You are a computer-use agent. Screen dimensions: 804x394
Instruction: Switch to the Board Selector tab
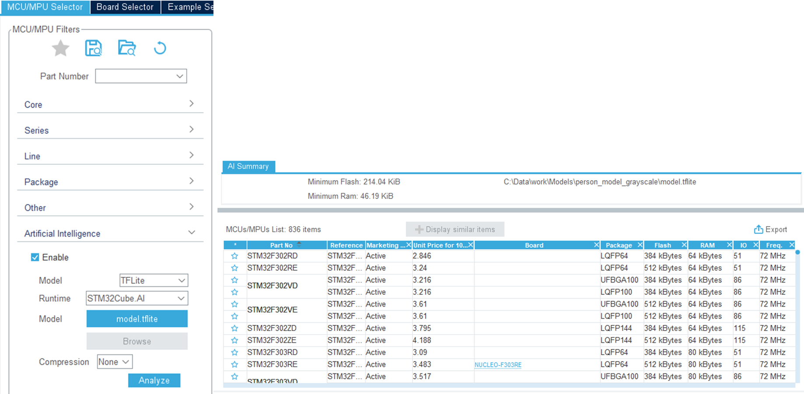pyautogui.click(x=125, y=7)
